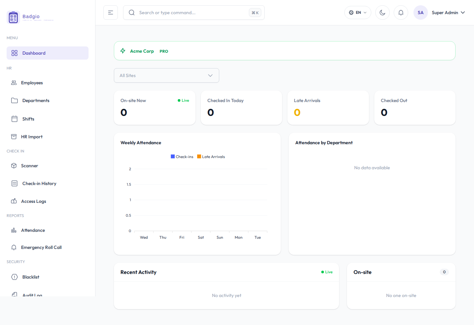Image resolution: width=474 pixels, height=325 pixels.
Task: Click the Attendance bar chart icon
Action: click(14, 230)
